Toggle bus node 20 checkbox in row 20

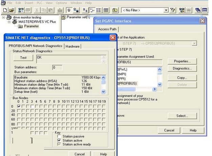click(x=19, y=111)
